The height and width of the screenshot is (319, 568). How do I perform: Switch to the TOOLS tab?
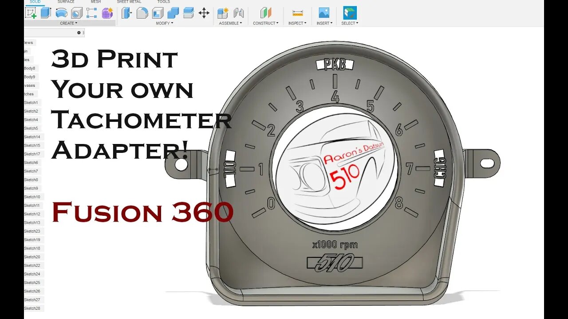tap(163, 2)
